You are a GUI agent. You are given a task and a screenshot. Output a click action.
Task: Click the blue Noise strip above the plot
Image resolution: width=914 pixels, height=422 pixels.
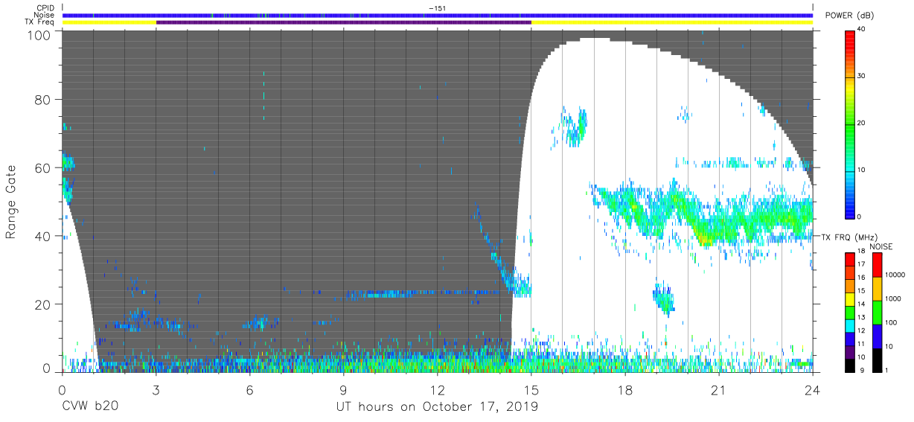(x=438, y=15)
